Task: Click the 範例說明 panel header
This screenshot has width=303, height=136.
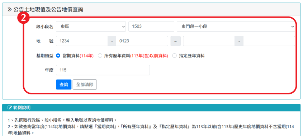Action: 151,108
